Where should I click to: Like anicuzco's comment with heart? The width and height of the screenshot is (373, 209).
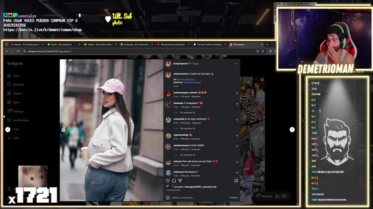[x=237, y=162]
